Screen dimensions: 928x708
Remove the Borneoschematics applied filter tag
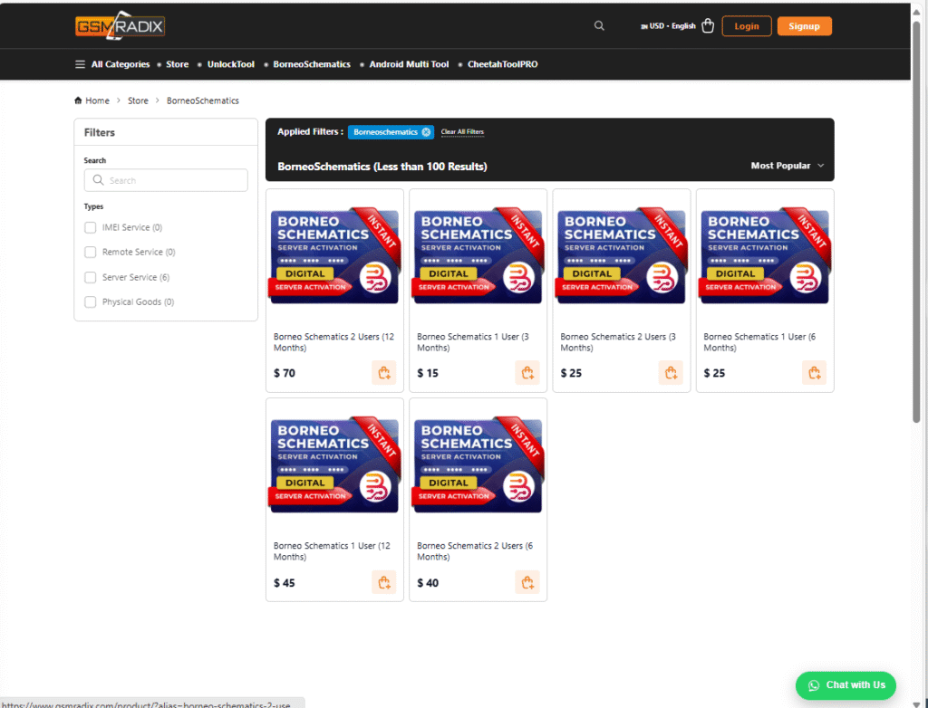pyautogui.click(x=426, y=132)
